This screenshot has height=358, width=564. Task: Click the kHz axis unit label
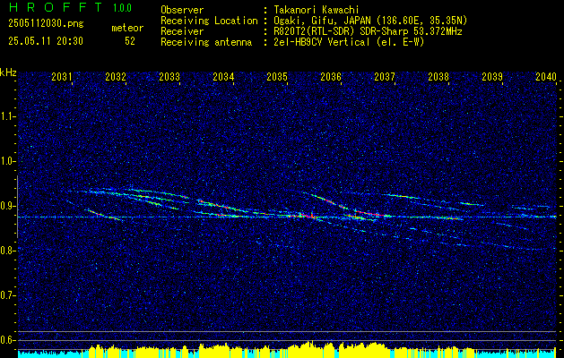(8, 72)
